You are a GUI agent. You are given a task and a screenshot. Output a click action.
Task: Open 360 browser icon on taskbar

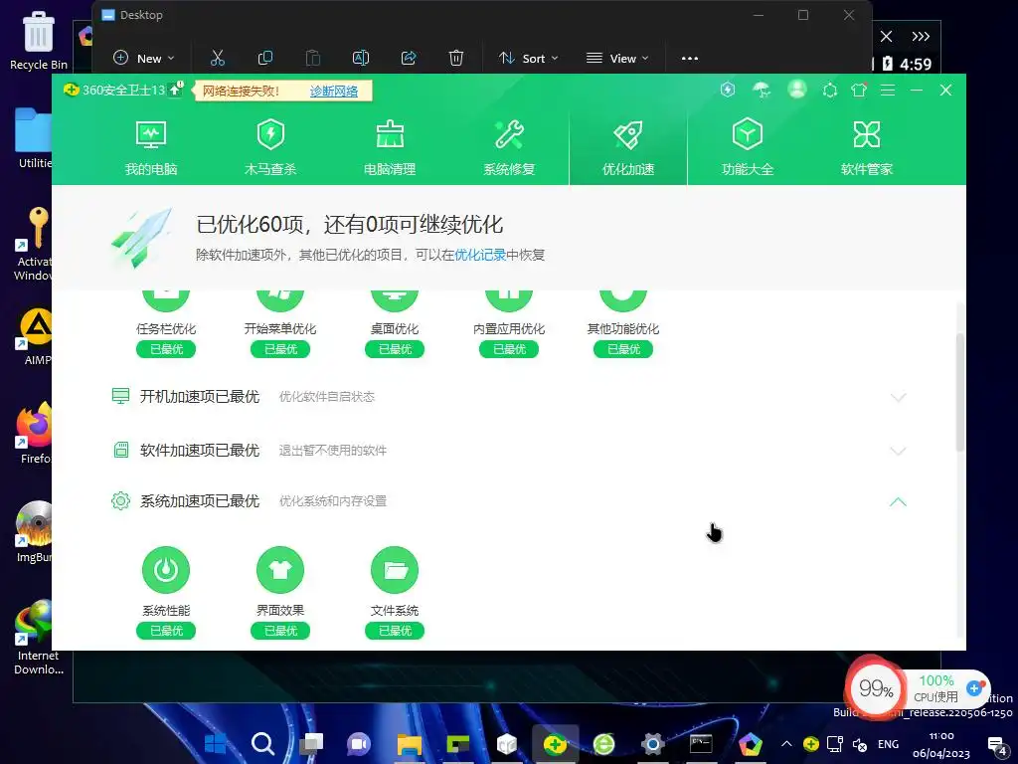pos(603,743)
